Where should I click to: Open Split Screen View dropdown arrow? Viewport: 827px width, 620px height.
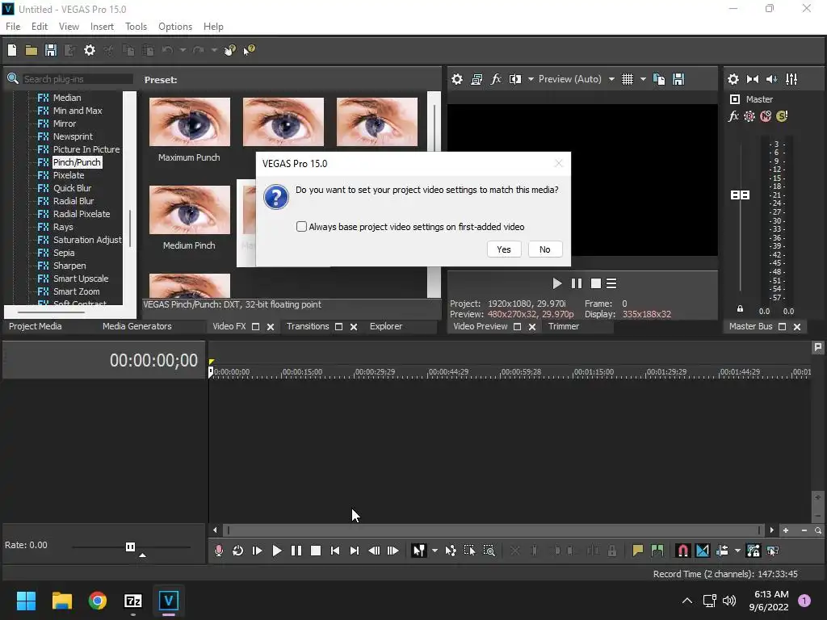[x=531, y=79]
